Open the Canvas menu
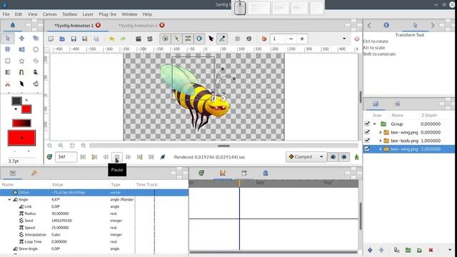Image resolution: width=457 pixels, height=257 pixels. click(x=49, y=14)
